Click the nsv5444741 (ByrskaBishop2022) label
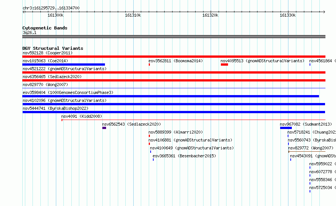 pyautogui.click(x=55, y=108)
